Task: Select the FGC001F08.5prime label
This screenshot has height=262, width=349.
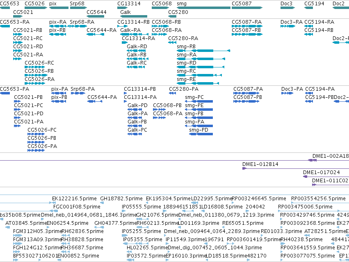Action: point(77,207)
